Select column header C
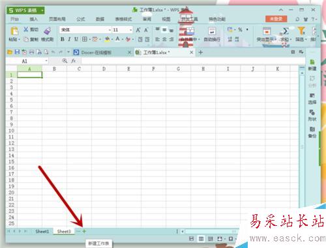326x248 pixels. (x=79, y=69)
